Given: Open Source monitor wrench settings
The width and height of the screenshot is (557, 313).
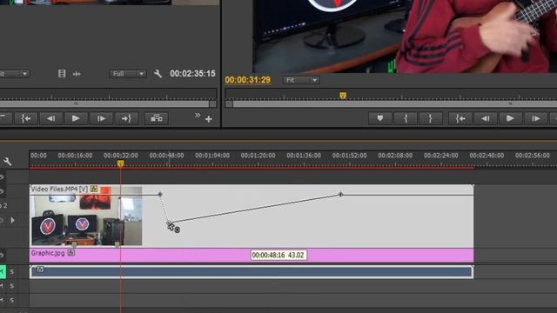Looking at the screenshot, I should point(158,73).
